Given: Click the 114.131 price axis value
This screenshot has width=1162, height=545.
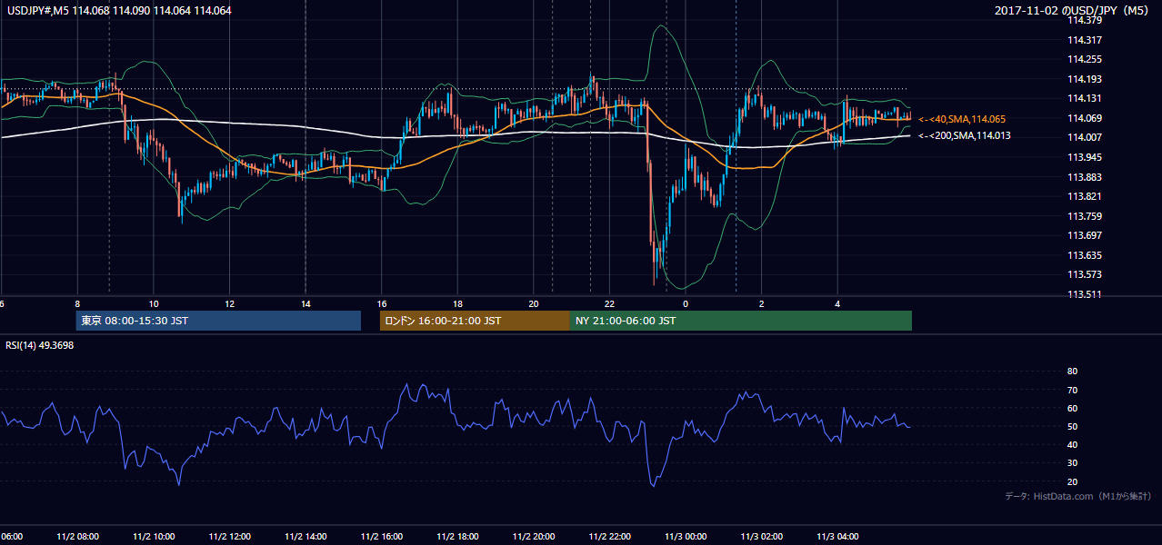Looking at the screenshot, I should click(1084, 98).
